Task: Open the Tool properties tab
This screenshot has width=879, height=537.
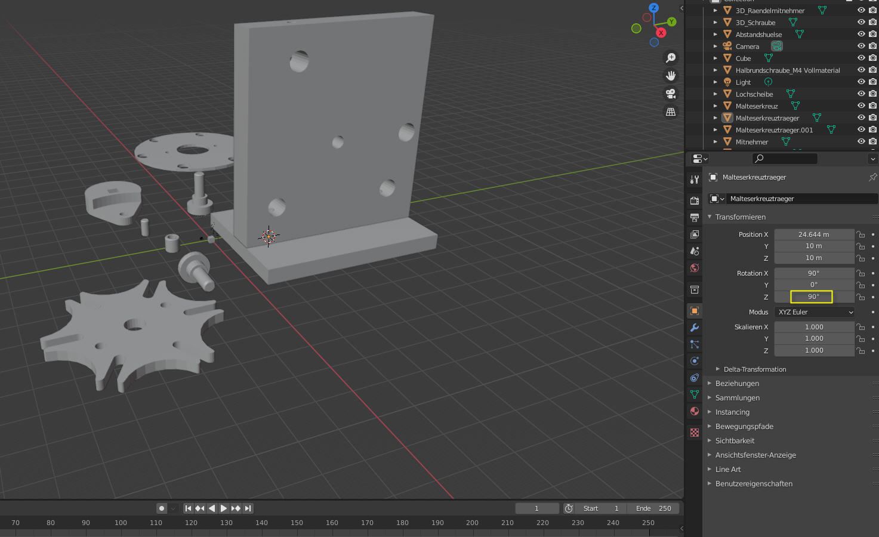Action: (694, 180)
